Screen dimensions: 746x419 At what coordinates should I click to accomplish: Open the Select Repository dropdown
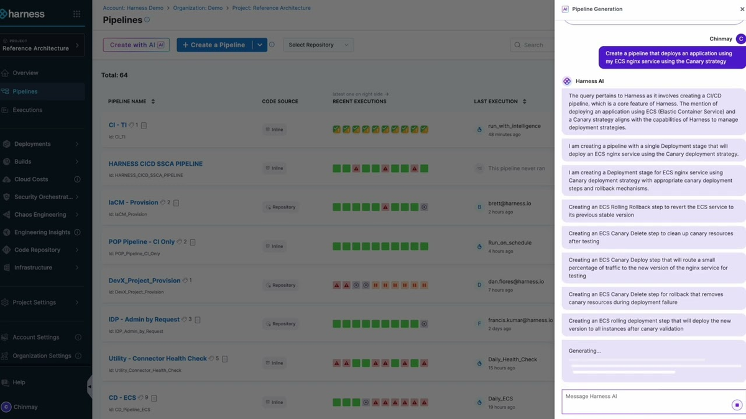[x=318, y=45]
